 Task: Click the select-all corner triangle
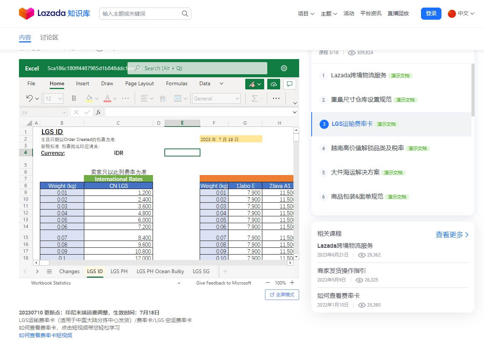click(29, 123)
